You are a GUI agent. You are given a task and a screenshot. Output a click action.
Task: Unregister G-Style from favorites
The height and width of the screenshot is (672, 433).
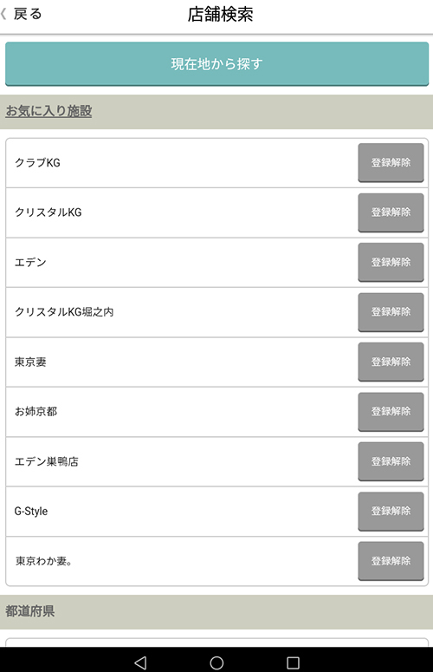(x=391, y=512)
